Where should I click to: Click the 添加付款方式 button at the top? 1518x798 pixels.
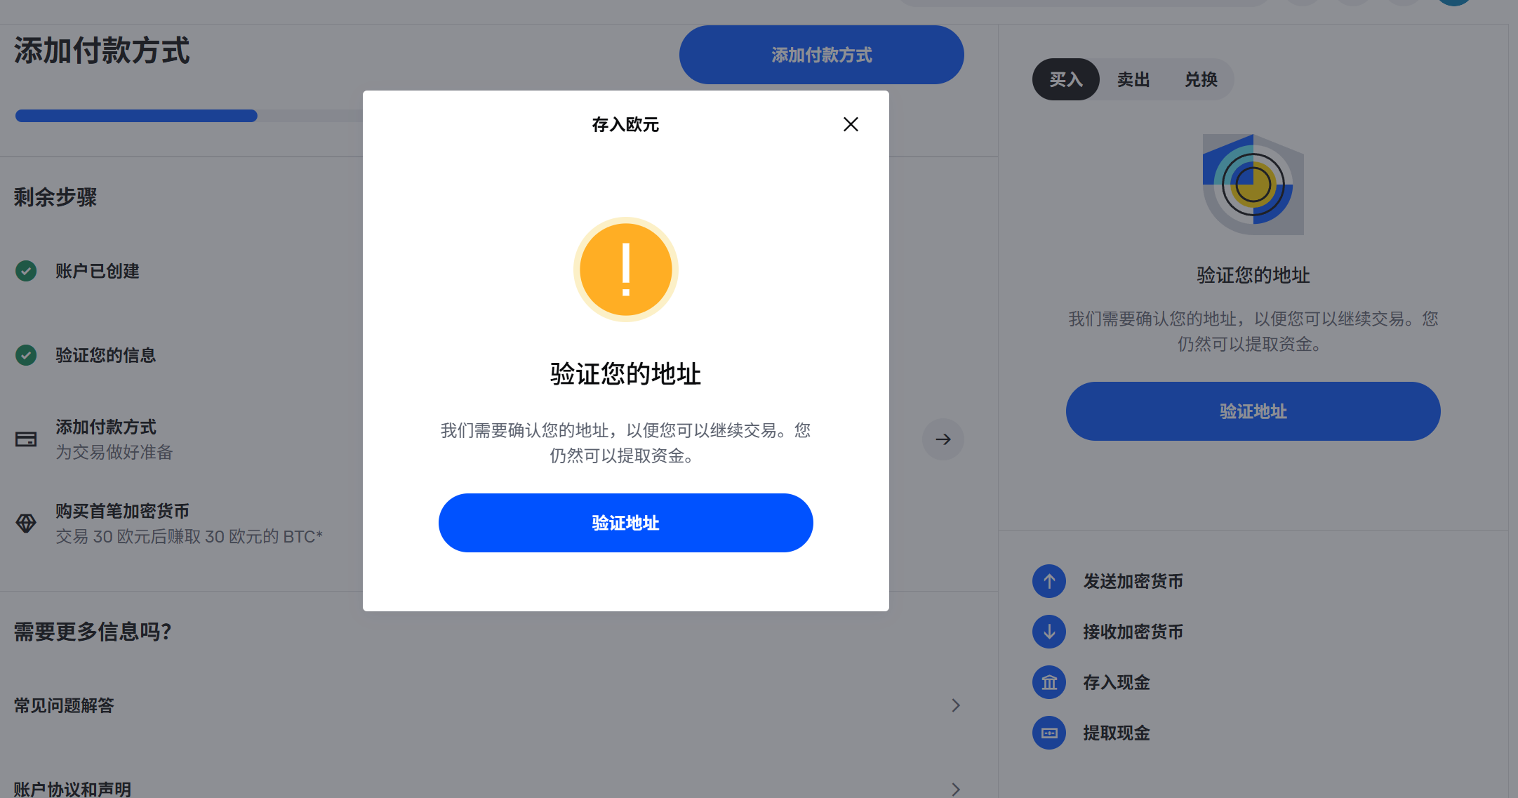821,54
